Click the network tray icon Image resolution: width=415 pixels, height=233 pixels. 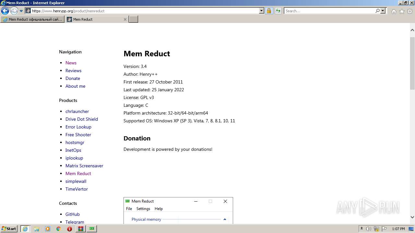pos(376,229)
